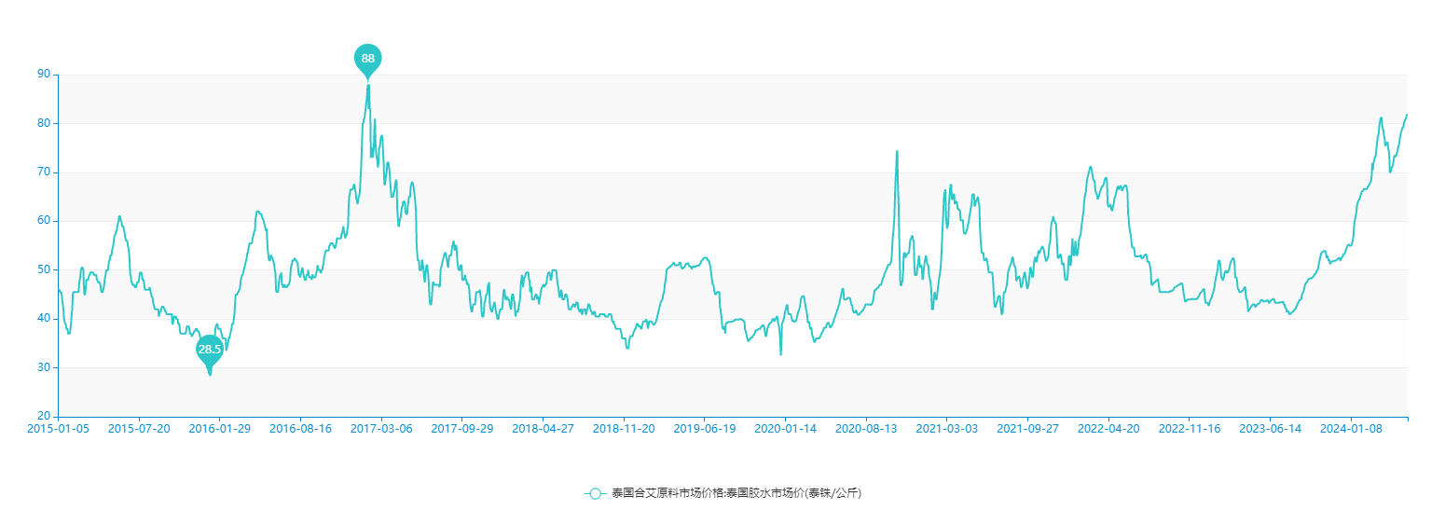Click y-axis value label 90
The image size is (1445, 510).
coord(44,75)
